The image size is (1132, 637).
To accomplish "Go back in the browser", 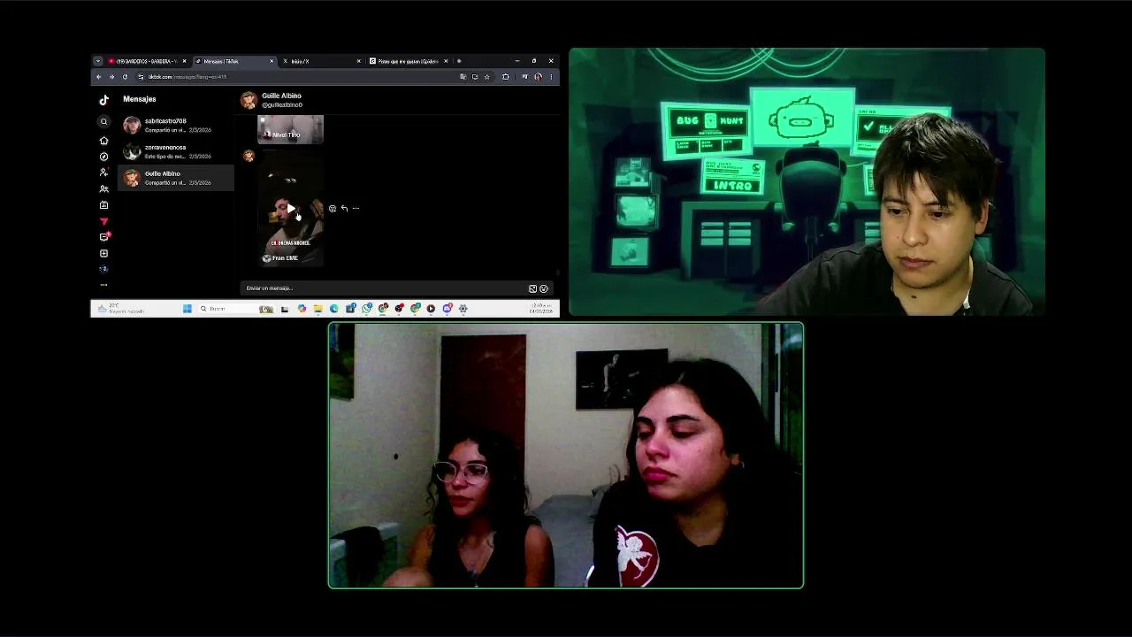I will (98, 77).
